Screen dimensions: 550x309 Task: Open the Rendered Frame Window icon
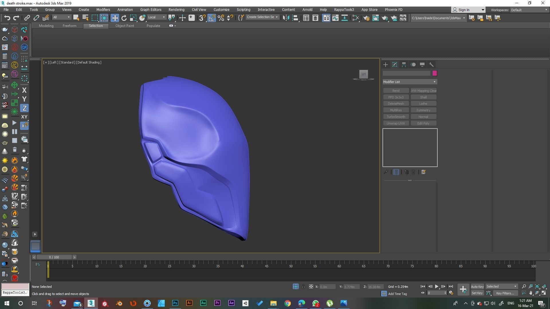376,18
